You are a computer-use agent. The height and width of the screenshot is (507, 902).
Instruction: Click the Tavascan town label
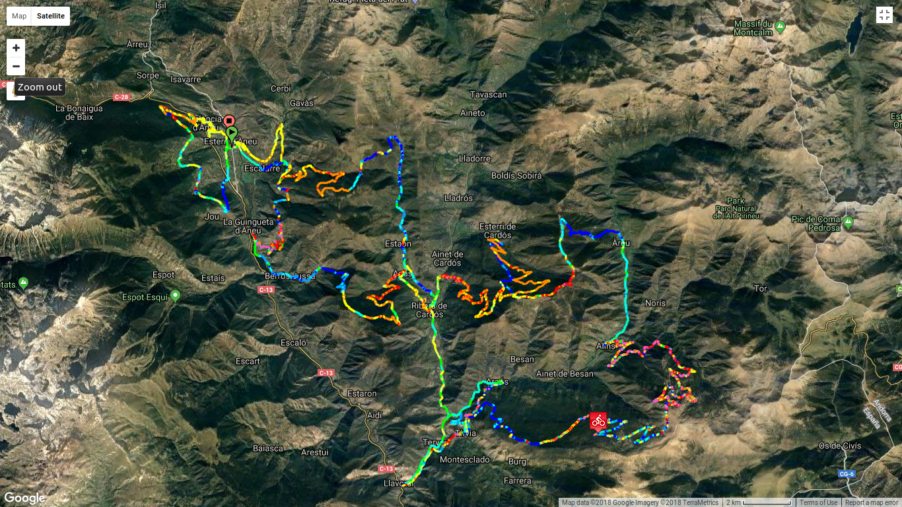coord(489,94)
